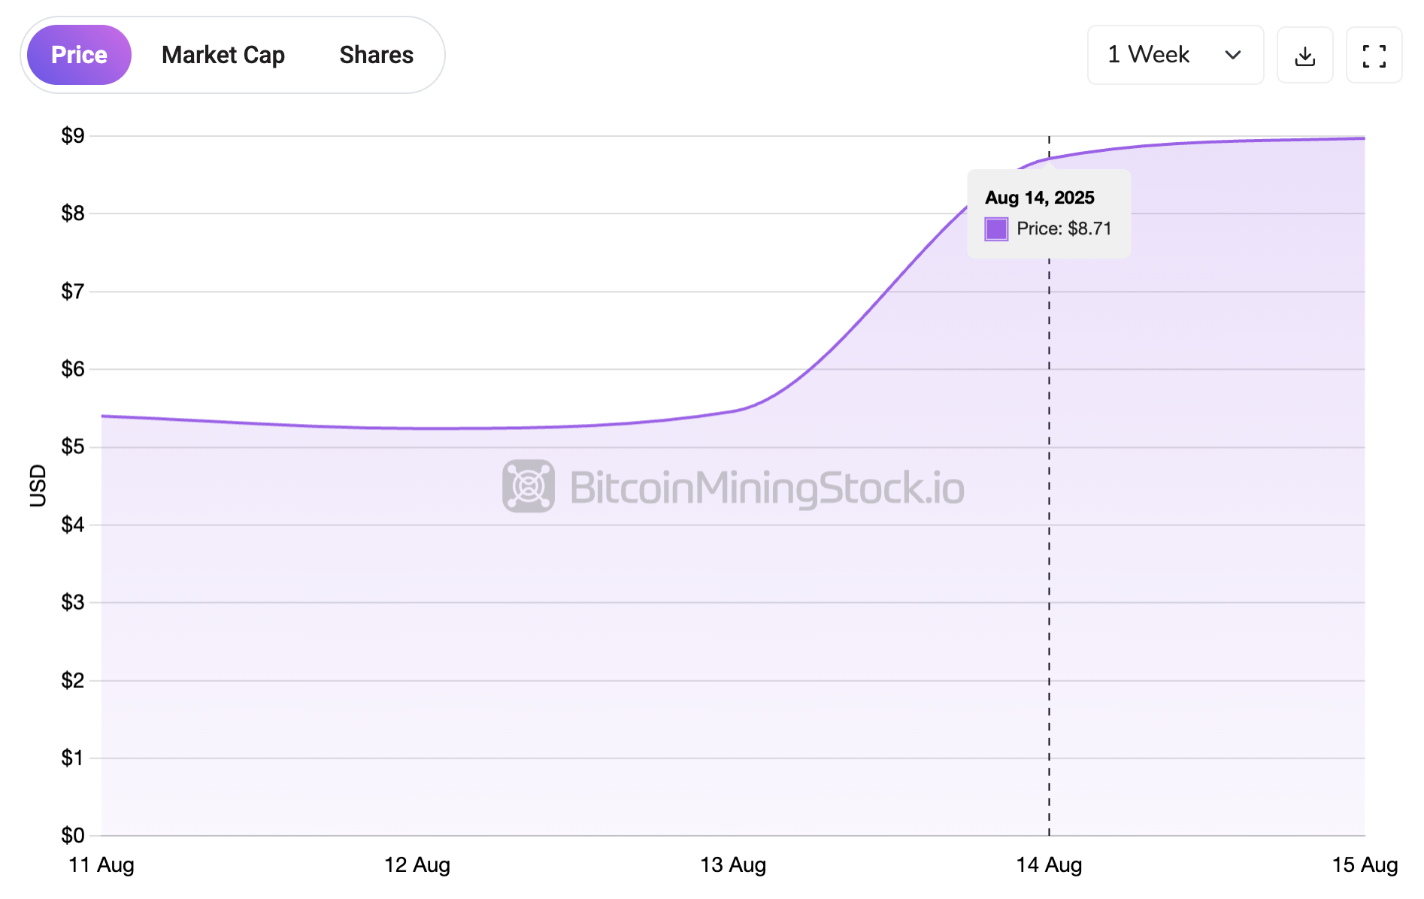Click the 11 Aug x-axis label
The width and height of the screenshot is (1424, 899).
pos(101,865)
